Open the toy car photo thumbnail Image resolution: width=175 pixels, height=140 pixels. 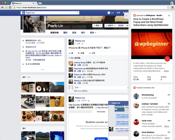point(28,102)
